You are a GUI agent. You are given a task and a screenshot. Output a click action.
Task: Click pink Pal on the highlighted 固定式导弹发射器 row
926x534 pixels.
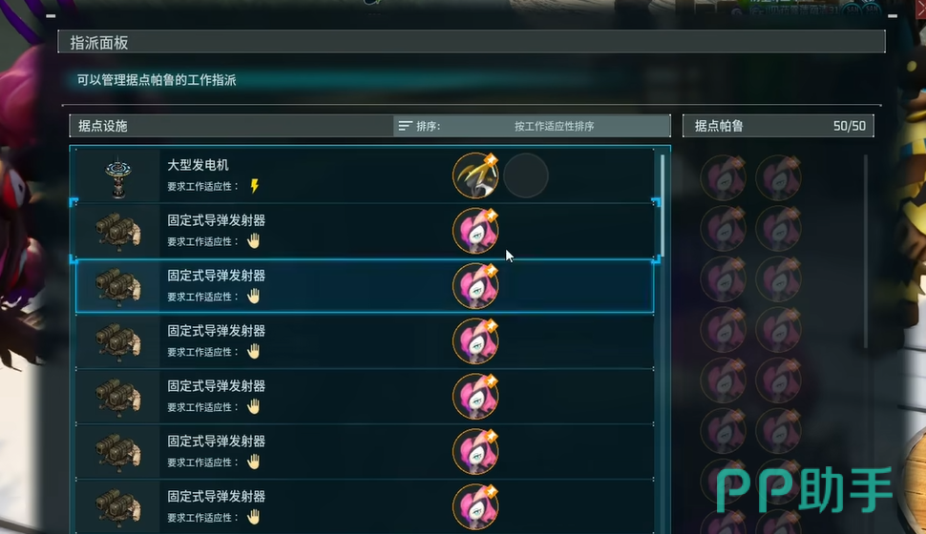point(475,286)
